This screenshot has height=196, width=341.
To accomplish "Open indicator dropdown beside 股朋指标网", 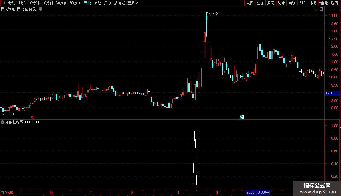I will pyautogui.click(x=2, y=122).
